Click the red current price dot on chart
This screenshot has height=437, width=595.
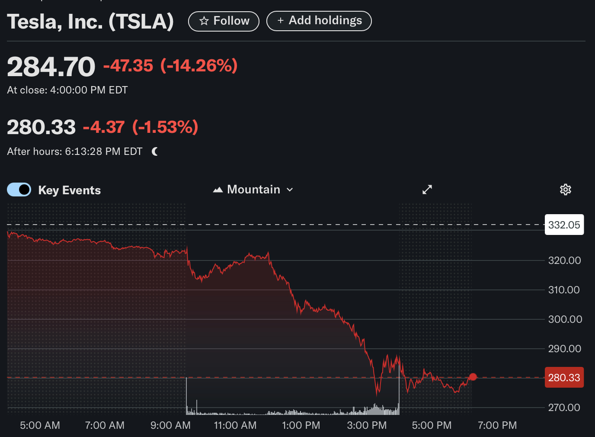tap(473, 377)
